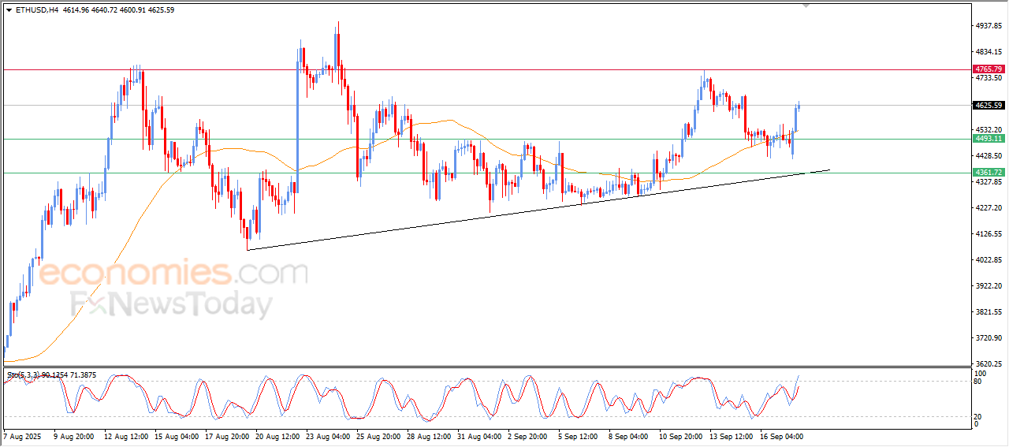This screenshot has width=1009, height=447.
Task: Click the 17 Aug 20:00 time label
Action: (x=227, y=436)
